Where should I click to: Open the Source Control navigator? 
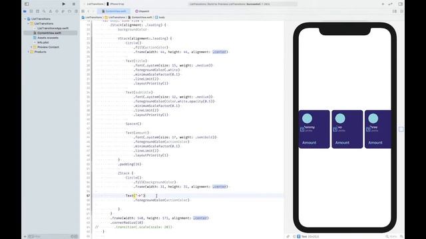tap(31, 11)
